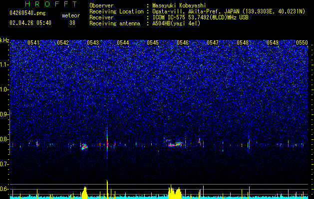Click the meteor count value 38
The width and height of the screenshot is (314, 199).
click(72, 23)
